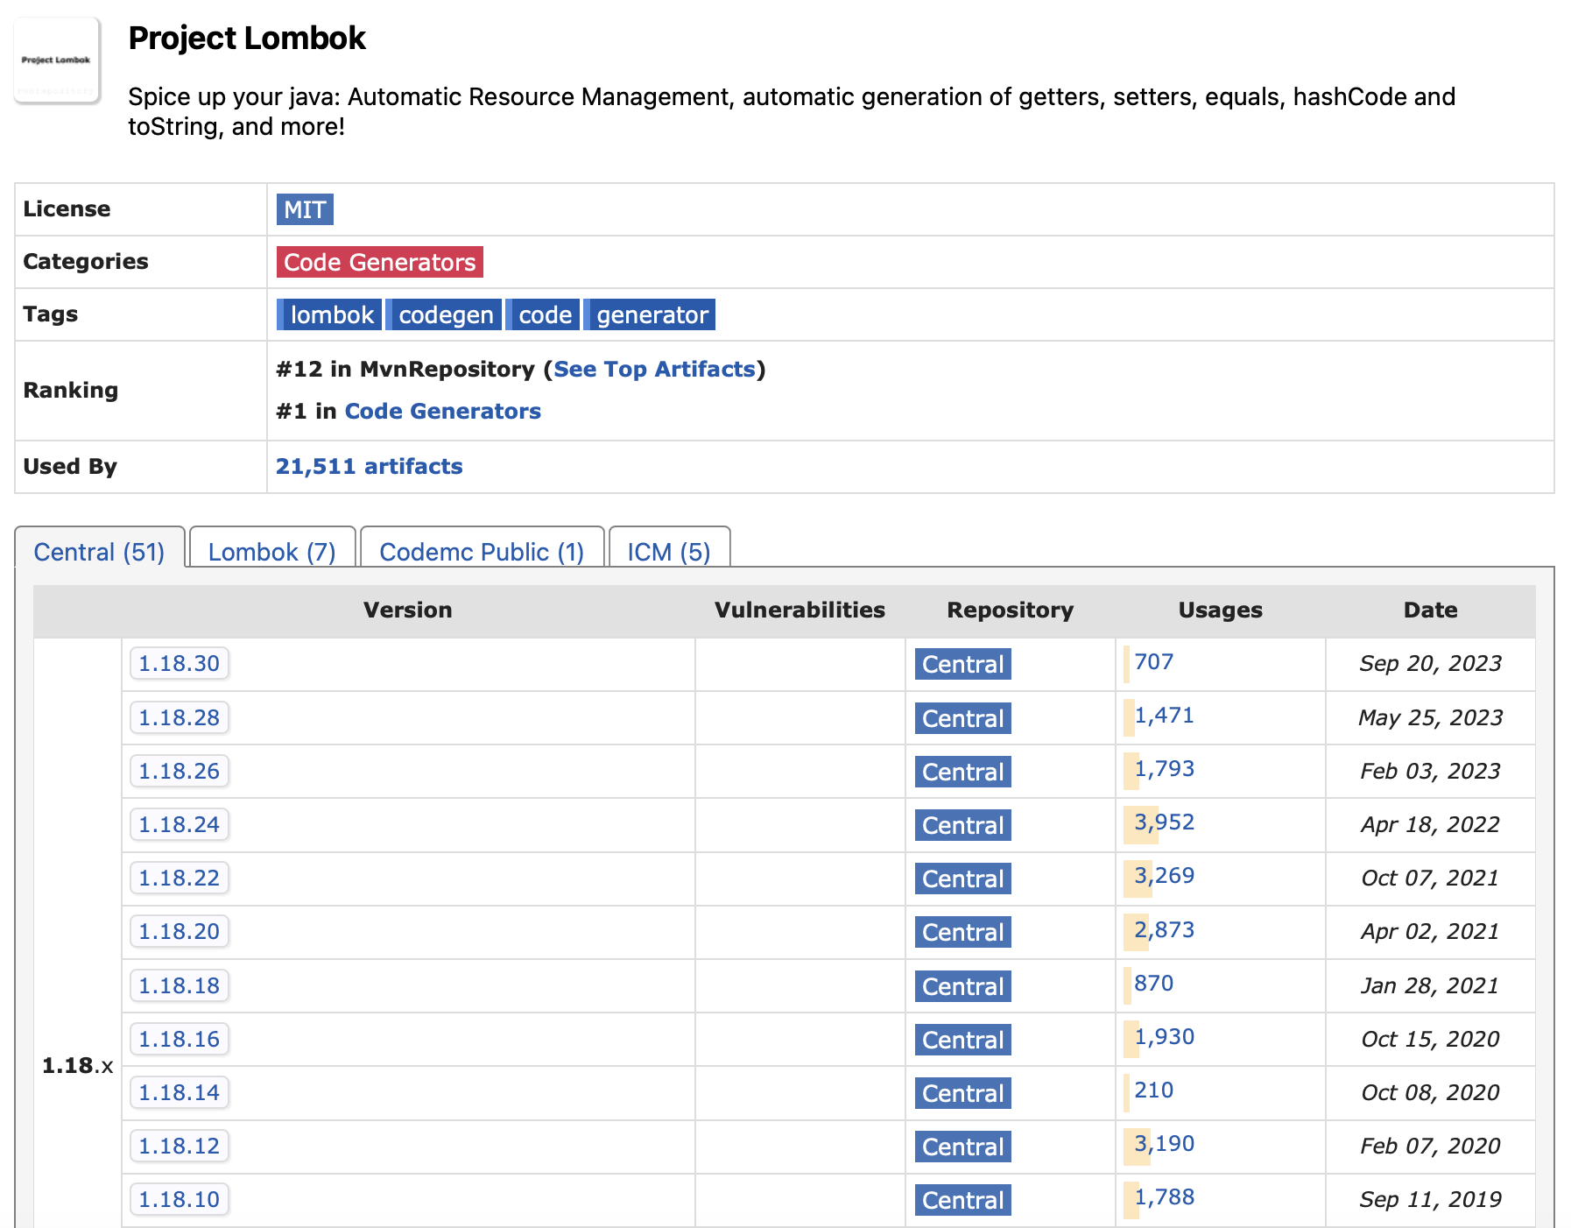Screen dimensions: 1571x1228
Task: Click Central repository badge for 1.18.24
Action: (963, 825)
